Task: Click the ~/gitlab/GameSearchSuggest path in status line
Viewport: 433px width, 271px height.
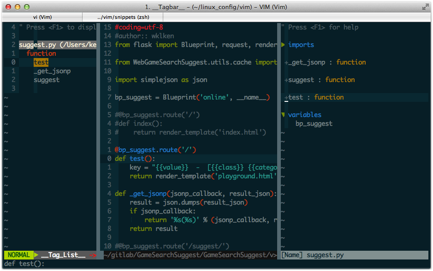Action: pos(190,255)
